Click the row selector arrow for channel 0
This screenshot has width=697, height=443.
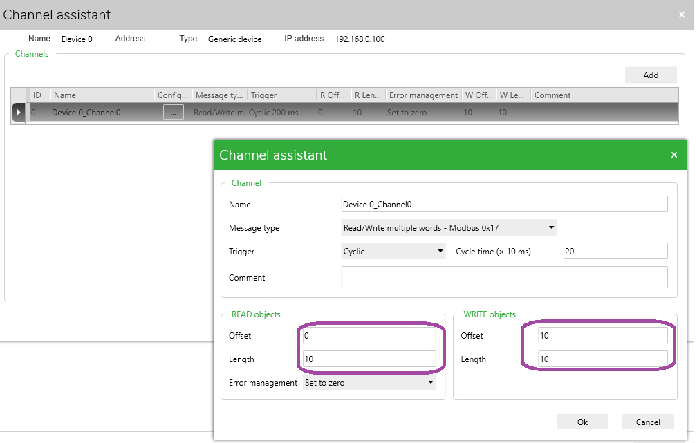(18, 113)
